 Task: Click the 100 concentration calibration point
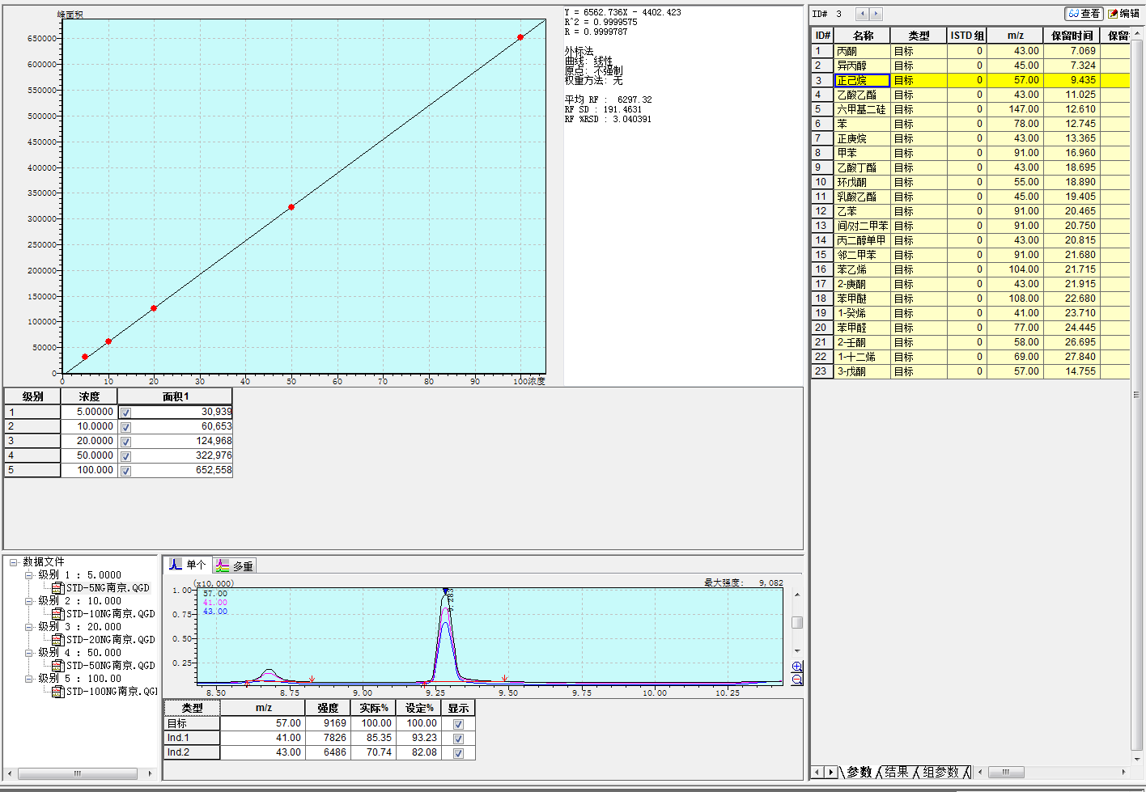(x=520, y=37)
